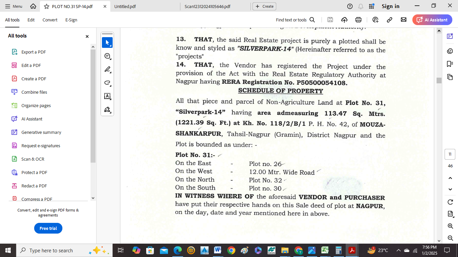Switch to the Scan1231202410564.pdf tab
The width and height of the screenshot is (458, 257).
tap(208, 6)
